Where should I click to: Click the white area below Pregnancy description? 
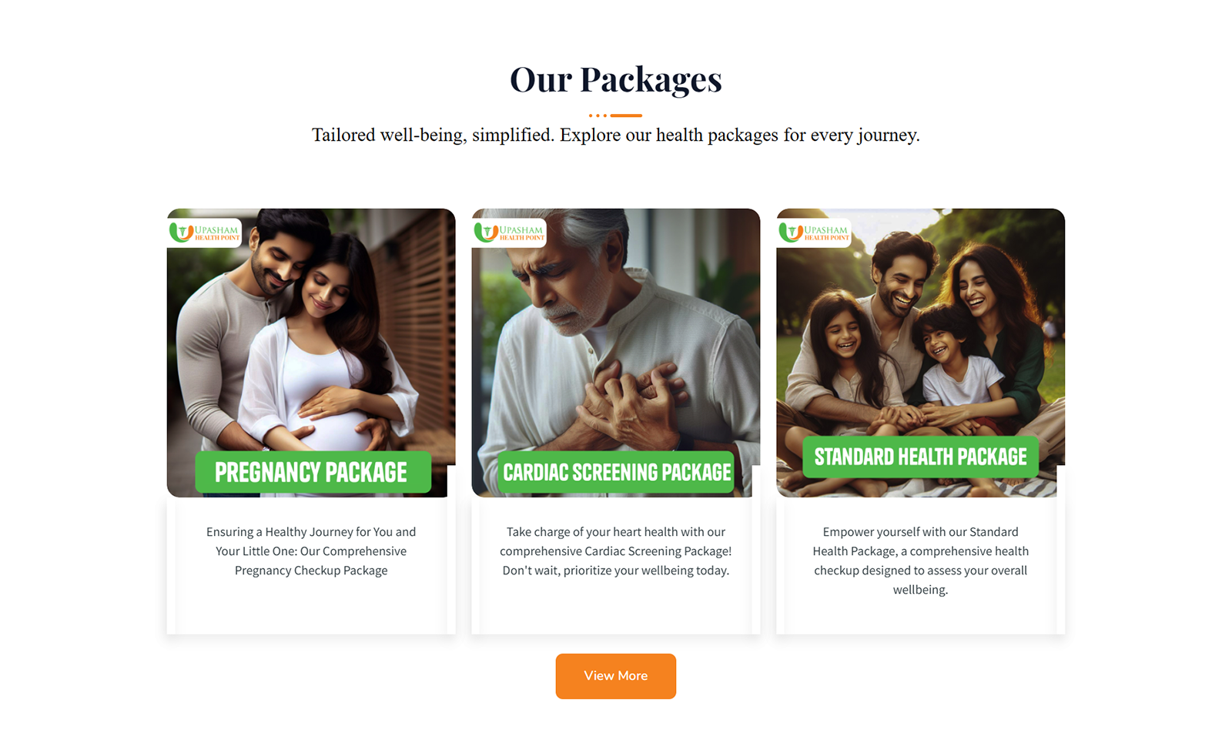point(311,607)
